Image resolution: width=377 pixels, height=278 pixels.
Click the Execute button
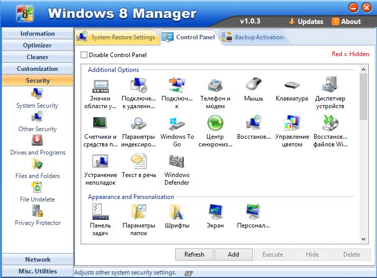coord(273,255)
